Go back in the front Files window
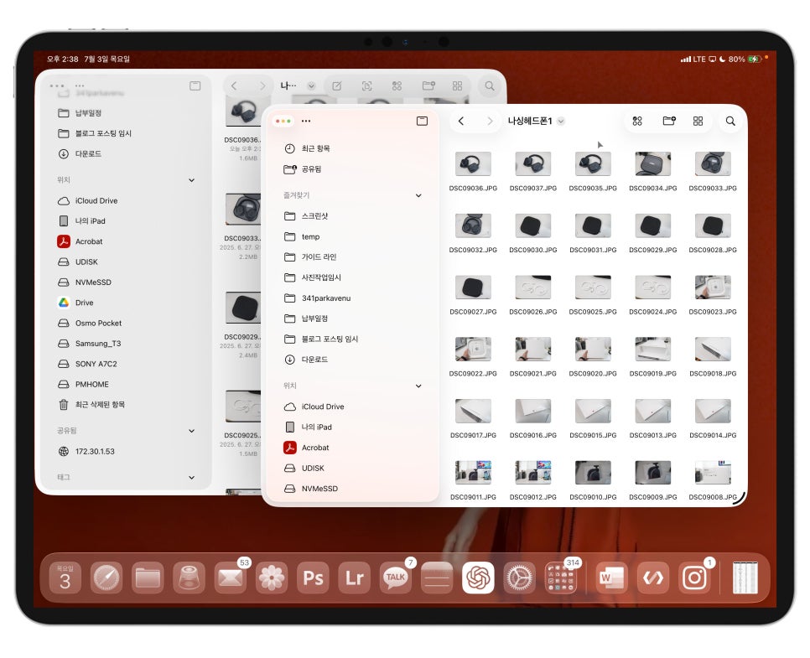Image resolution: width=810 pixels, height=658 pixels. 461,121
